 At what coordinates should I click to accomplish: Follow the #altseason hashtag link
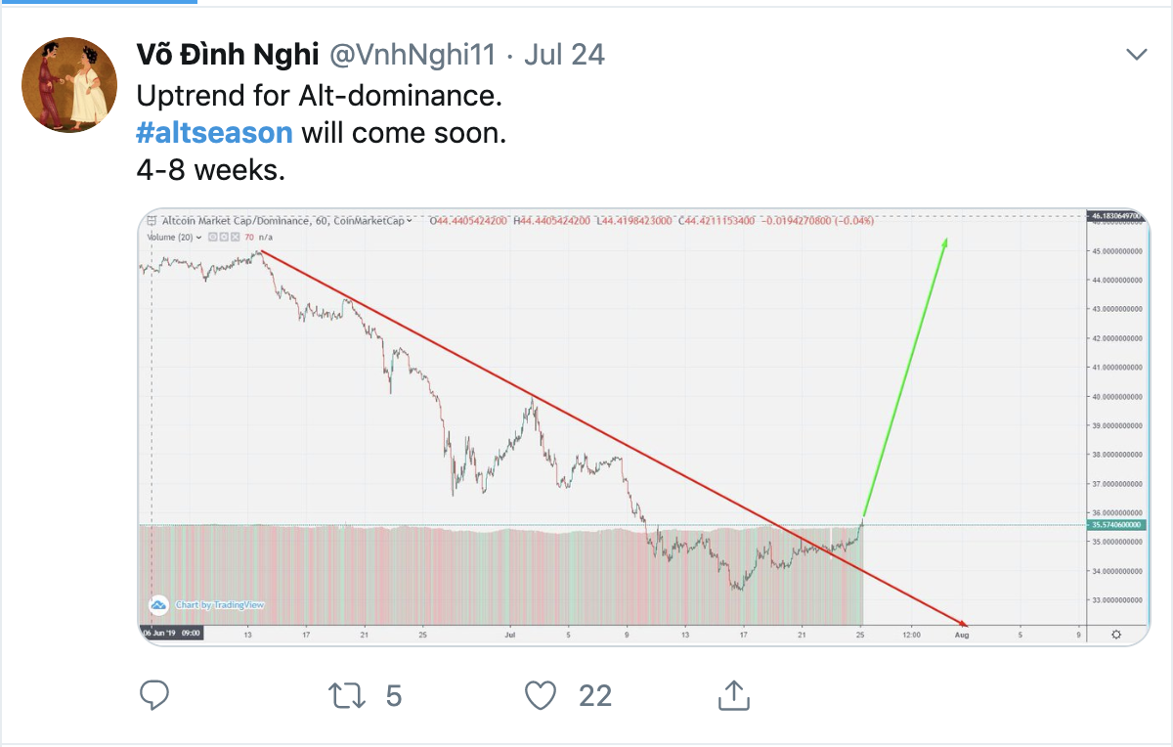[214, 132]
